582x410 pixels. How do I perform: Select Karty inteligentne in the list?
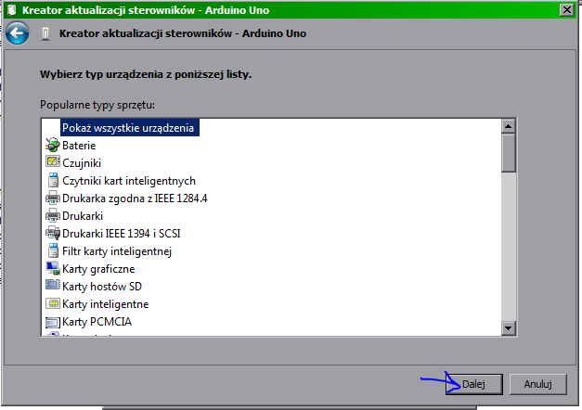coord(105,304)
